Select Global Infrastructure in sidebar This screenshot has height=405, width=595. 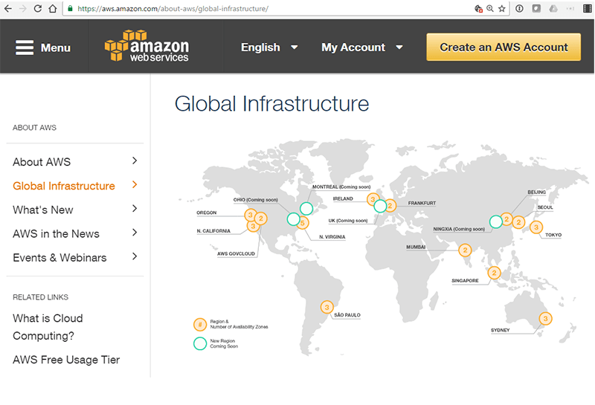[64, 186]
